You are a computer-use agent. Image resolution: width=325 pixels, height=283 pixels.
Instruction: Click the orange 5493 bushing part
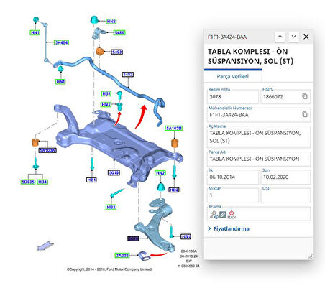point(99,51)
